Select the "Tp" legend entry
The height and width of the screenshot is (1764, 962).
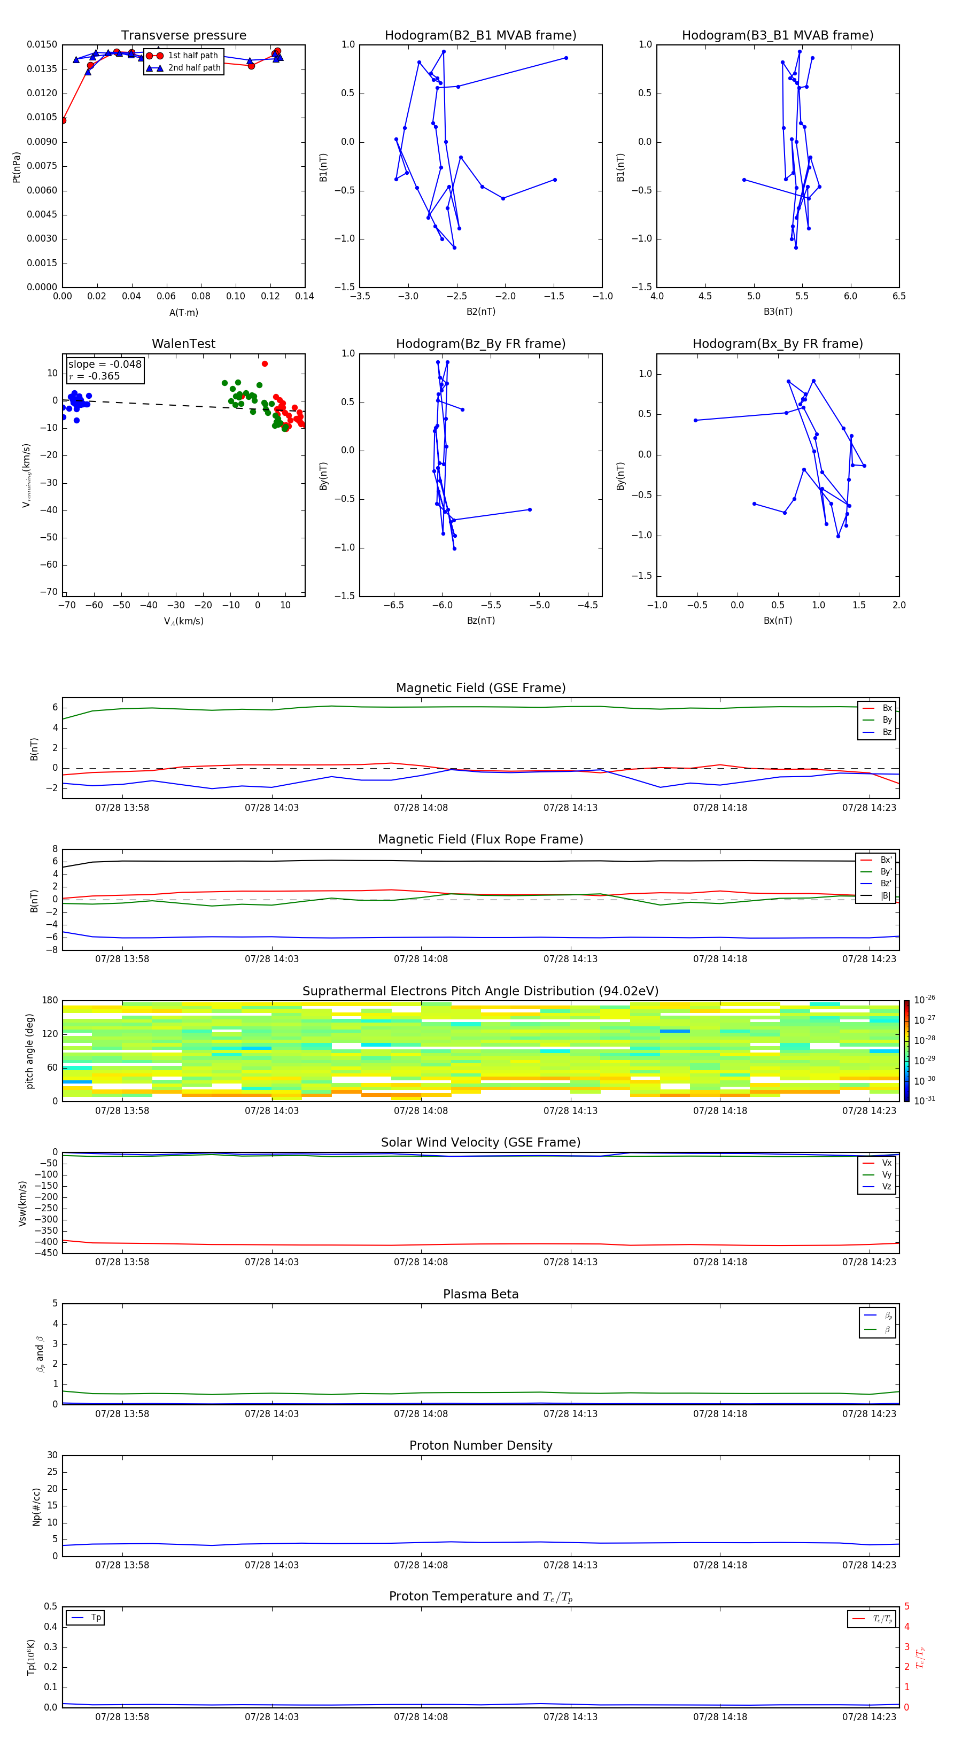(x=86, y=1618)
